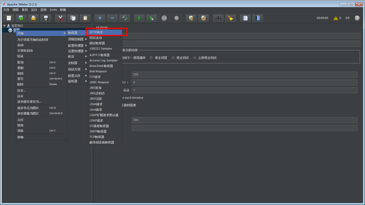This screenshot has height=205, width=365.
Task: Expand the 取样器 submenu
Action: [x=77, y=33]
